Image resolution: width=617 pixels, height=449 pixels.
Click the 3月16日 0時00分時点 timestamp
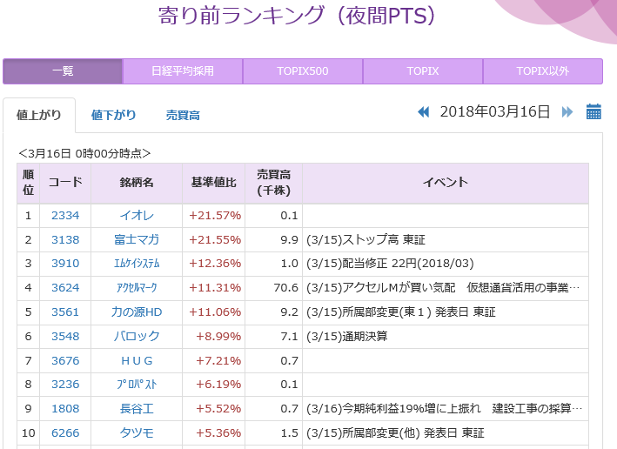click(84, 153)
